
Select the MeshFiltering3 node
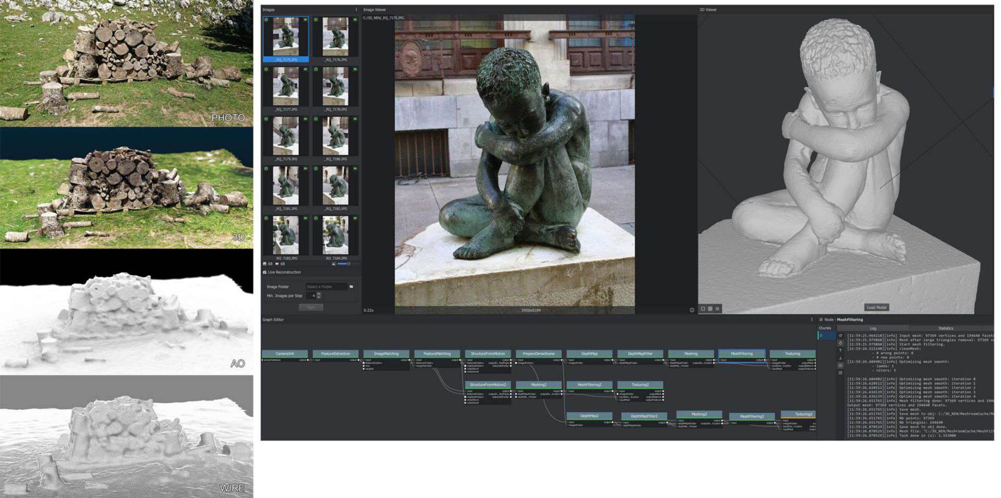[x=752, y=416]
